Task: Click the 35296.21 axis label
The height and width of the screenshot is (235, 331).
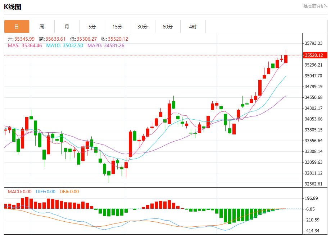Action: click(x=313, y=65)
